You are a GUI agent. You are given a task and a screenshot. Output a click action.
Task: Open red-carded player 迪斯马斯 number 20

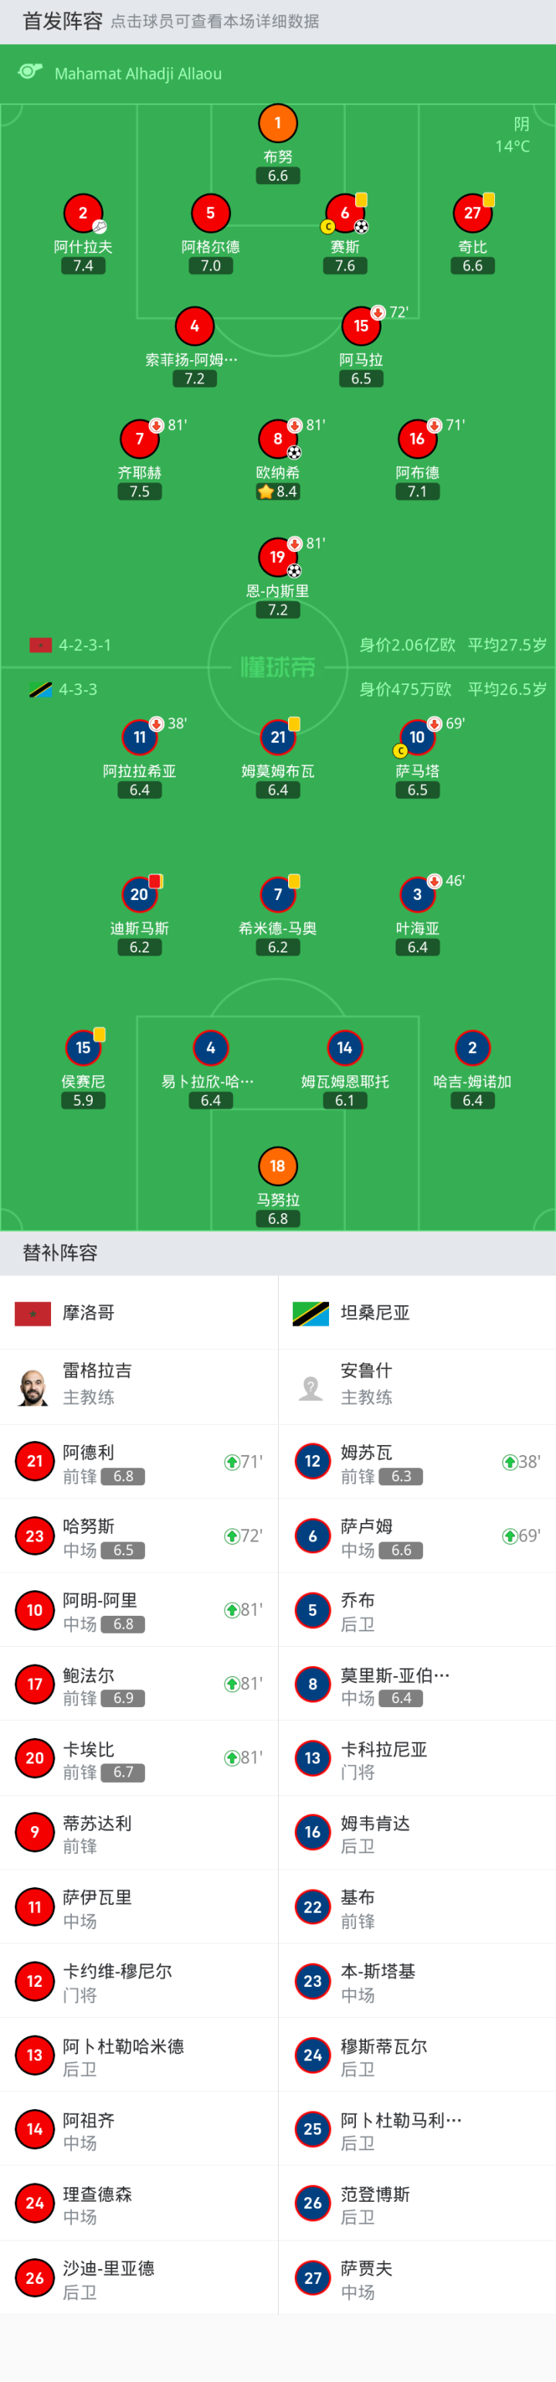pyautogui.click(x=140, y=895)
